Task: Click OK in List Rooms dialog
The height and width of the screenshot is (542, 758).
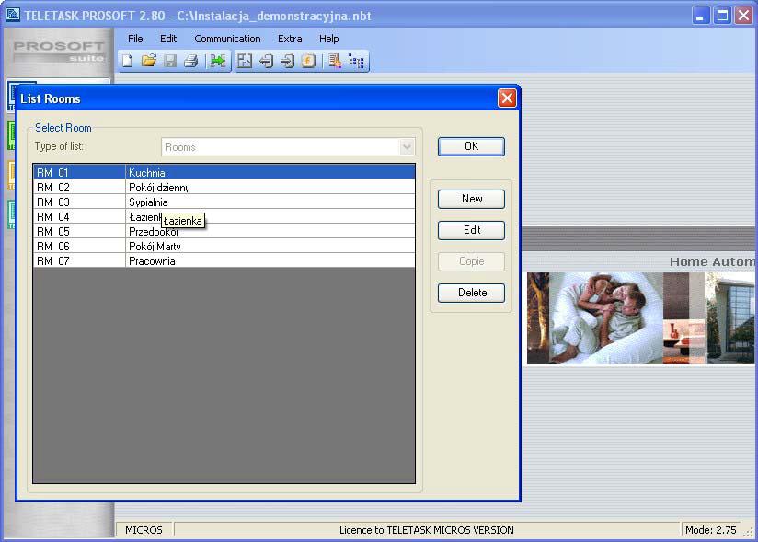Action: [471, 146]
